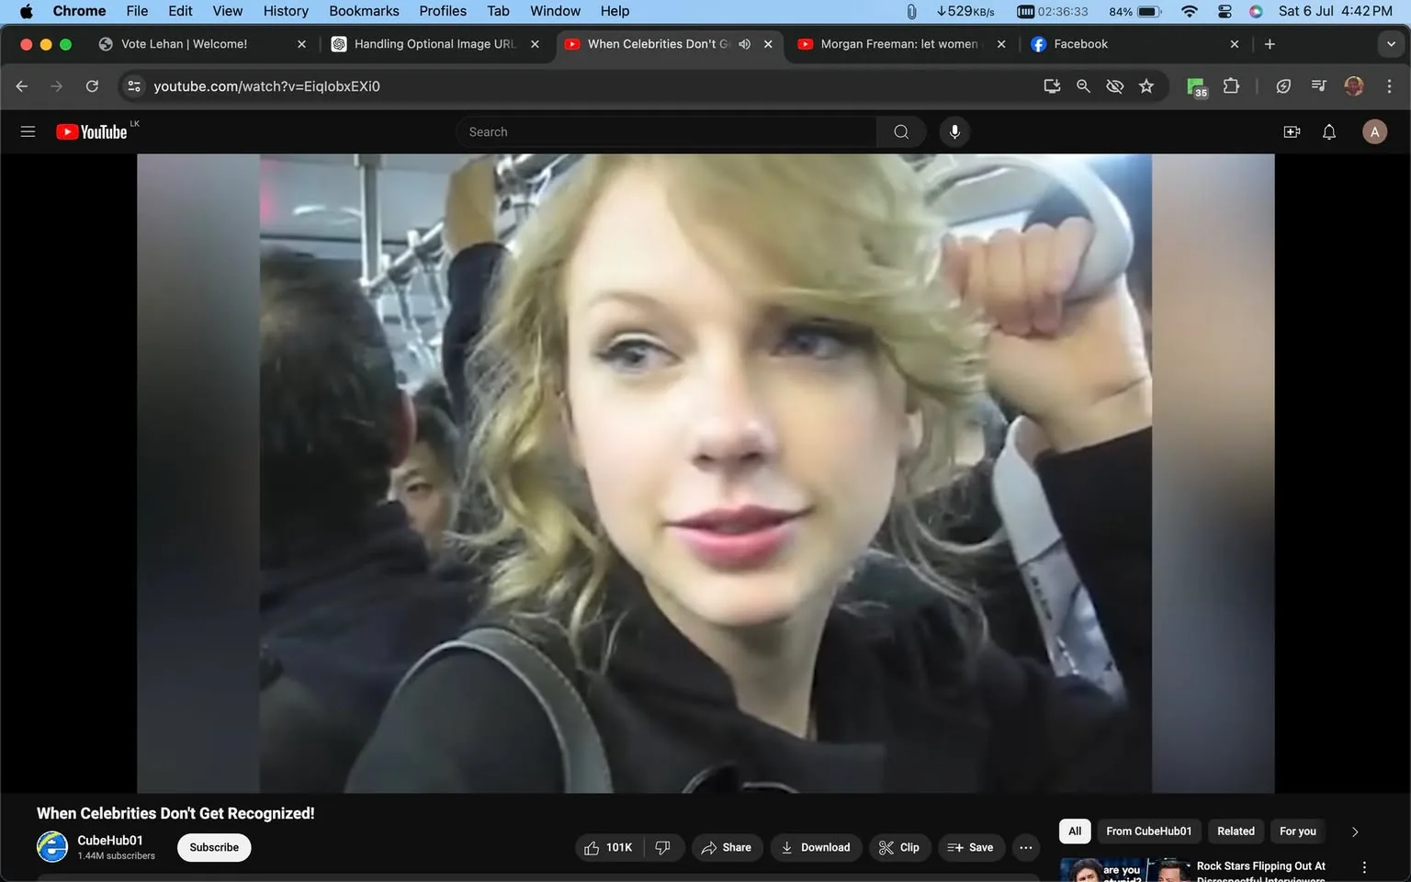
Task: Open Chrome extensions puzzle icon
Action: coord(1231,85)
